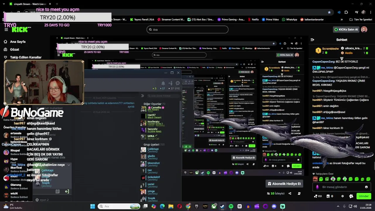Image resolution: width=375 pixels, height=211 pixels.
Task: Open Spotify from the taskbar
Action: pyautogui.click(x=231, y=206)
